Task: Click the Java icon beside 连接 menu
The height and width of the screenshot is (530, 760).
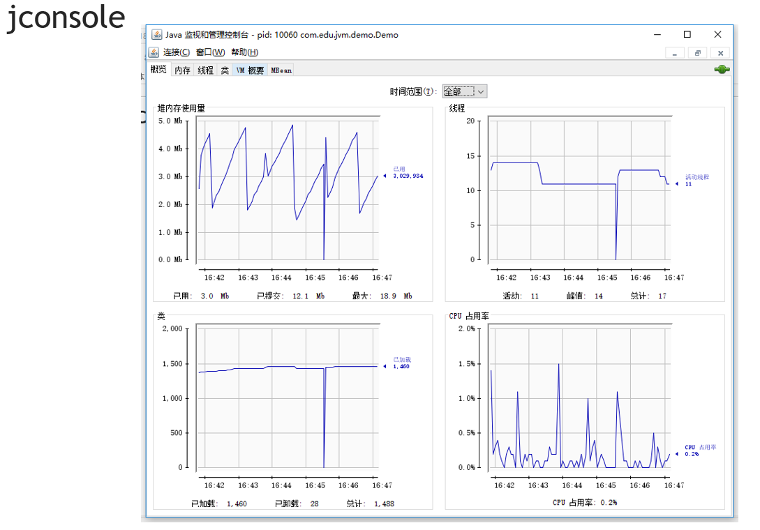Action: coord(154,52)
